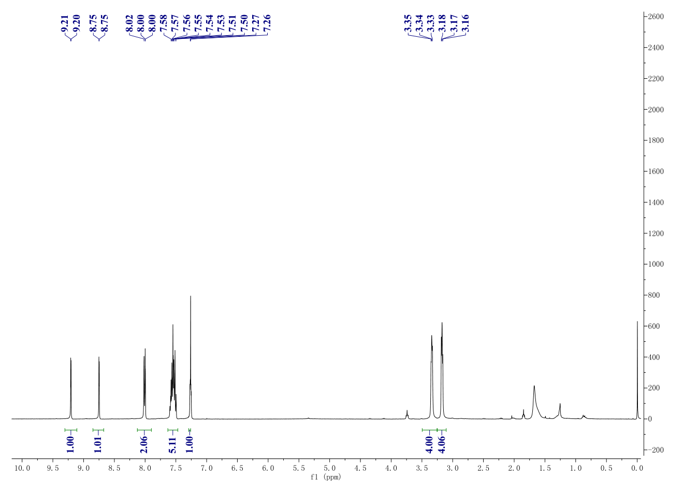This screenshot has height=493, width=698.
Task: Click the 7.58 peak label
Action: (164, 24)
